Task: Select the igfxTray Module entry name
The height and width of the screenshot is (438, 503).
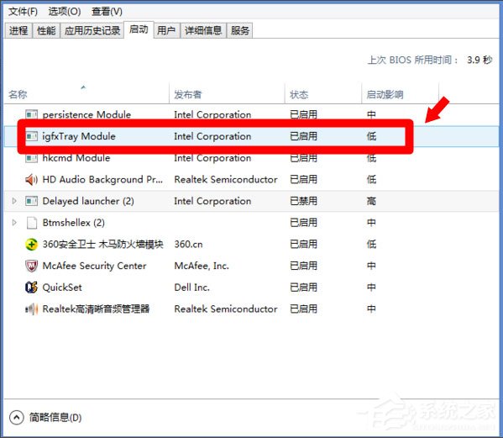Action: (79, 136)
